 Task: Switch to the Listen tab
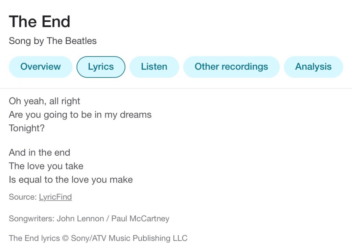pos(154,67)
